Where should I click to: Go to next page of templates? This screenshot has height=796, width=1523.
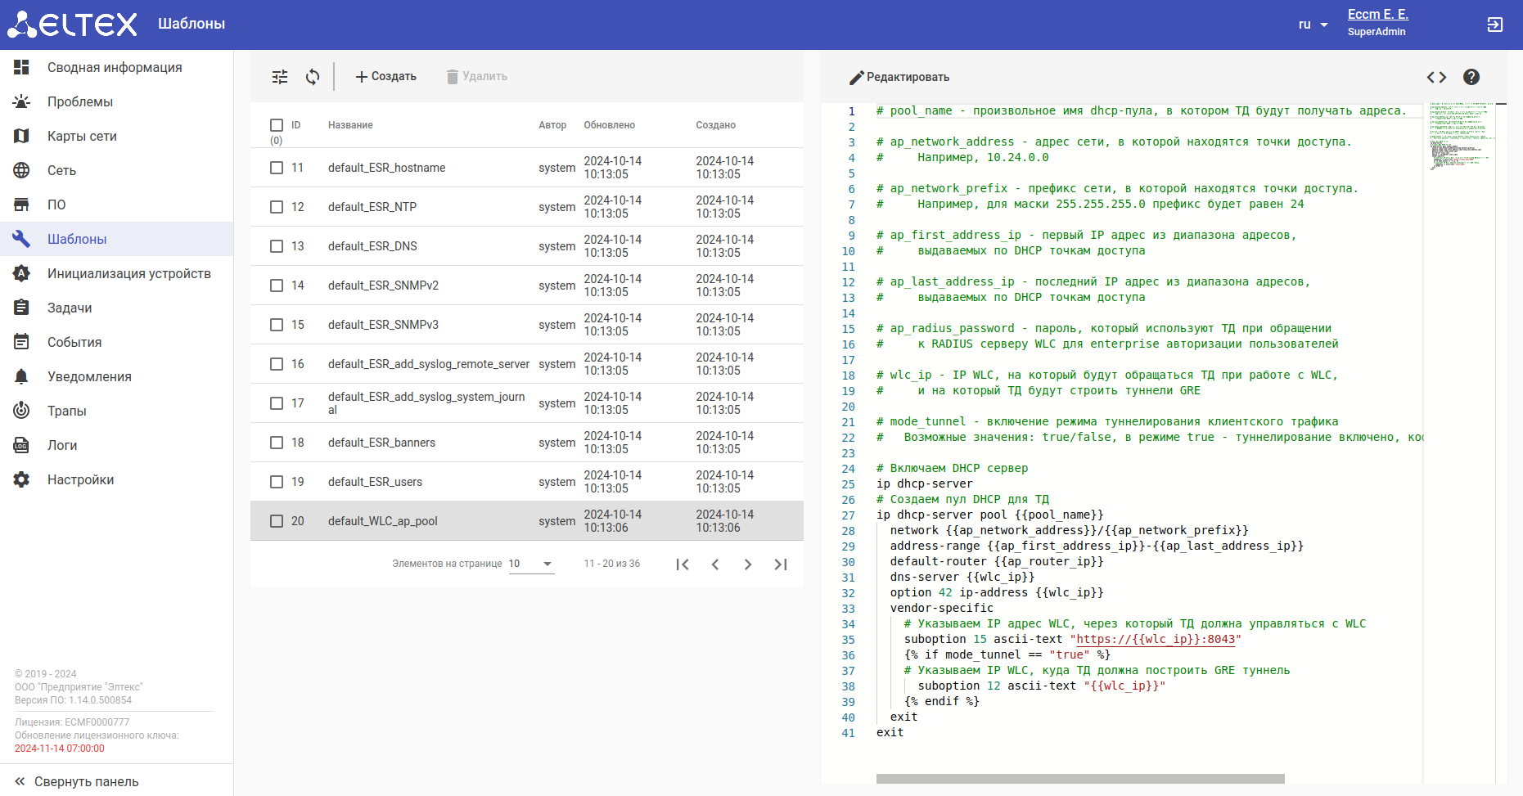(x=747, y=564)
